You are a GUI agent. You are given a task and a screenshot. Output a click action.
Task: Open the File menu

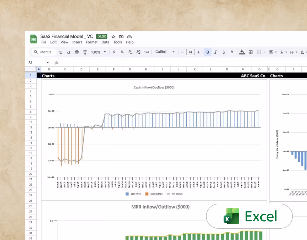pos(43,42)
